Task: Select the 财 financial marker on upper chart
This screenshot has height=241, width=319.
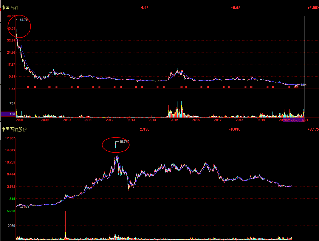Action: coord(297,87)
